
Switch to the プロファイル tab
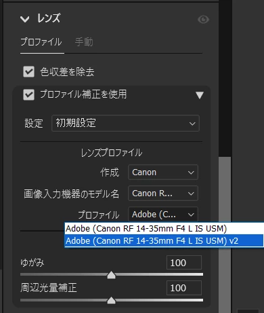[x=41, y=42]
